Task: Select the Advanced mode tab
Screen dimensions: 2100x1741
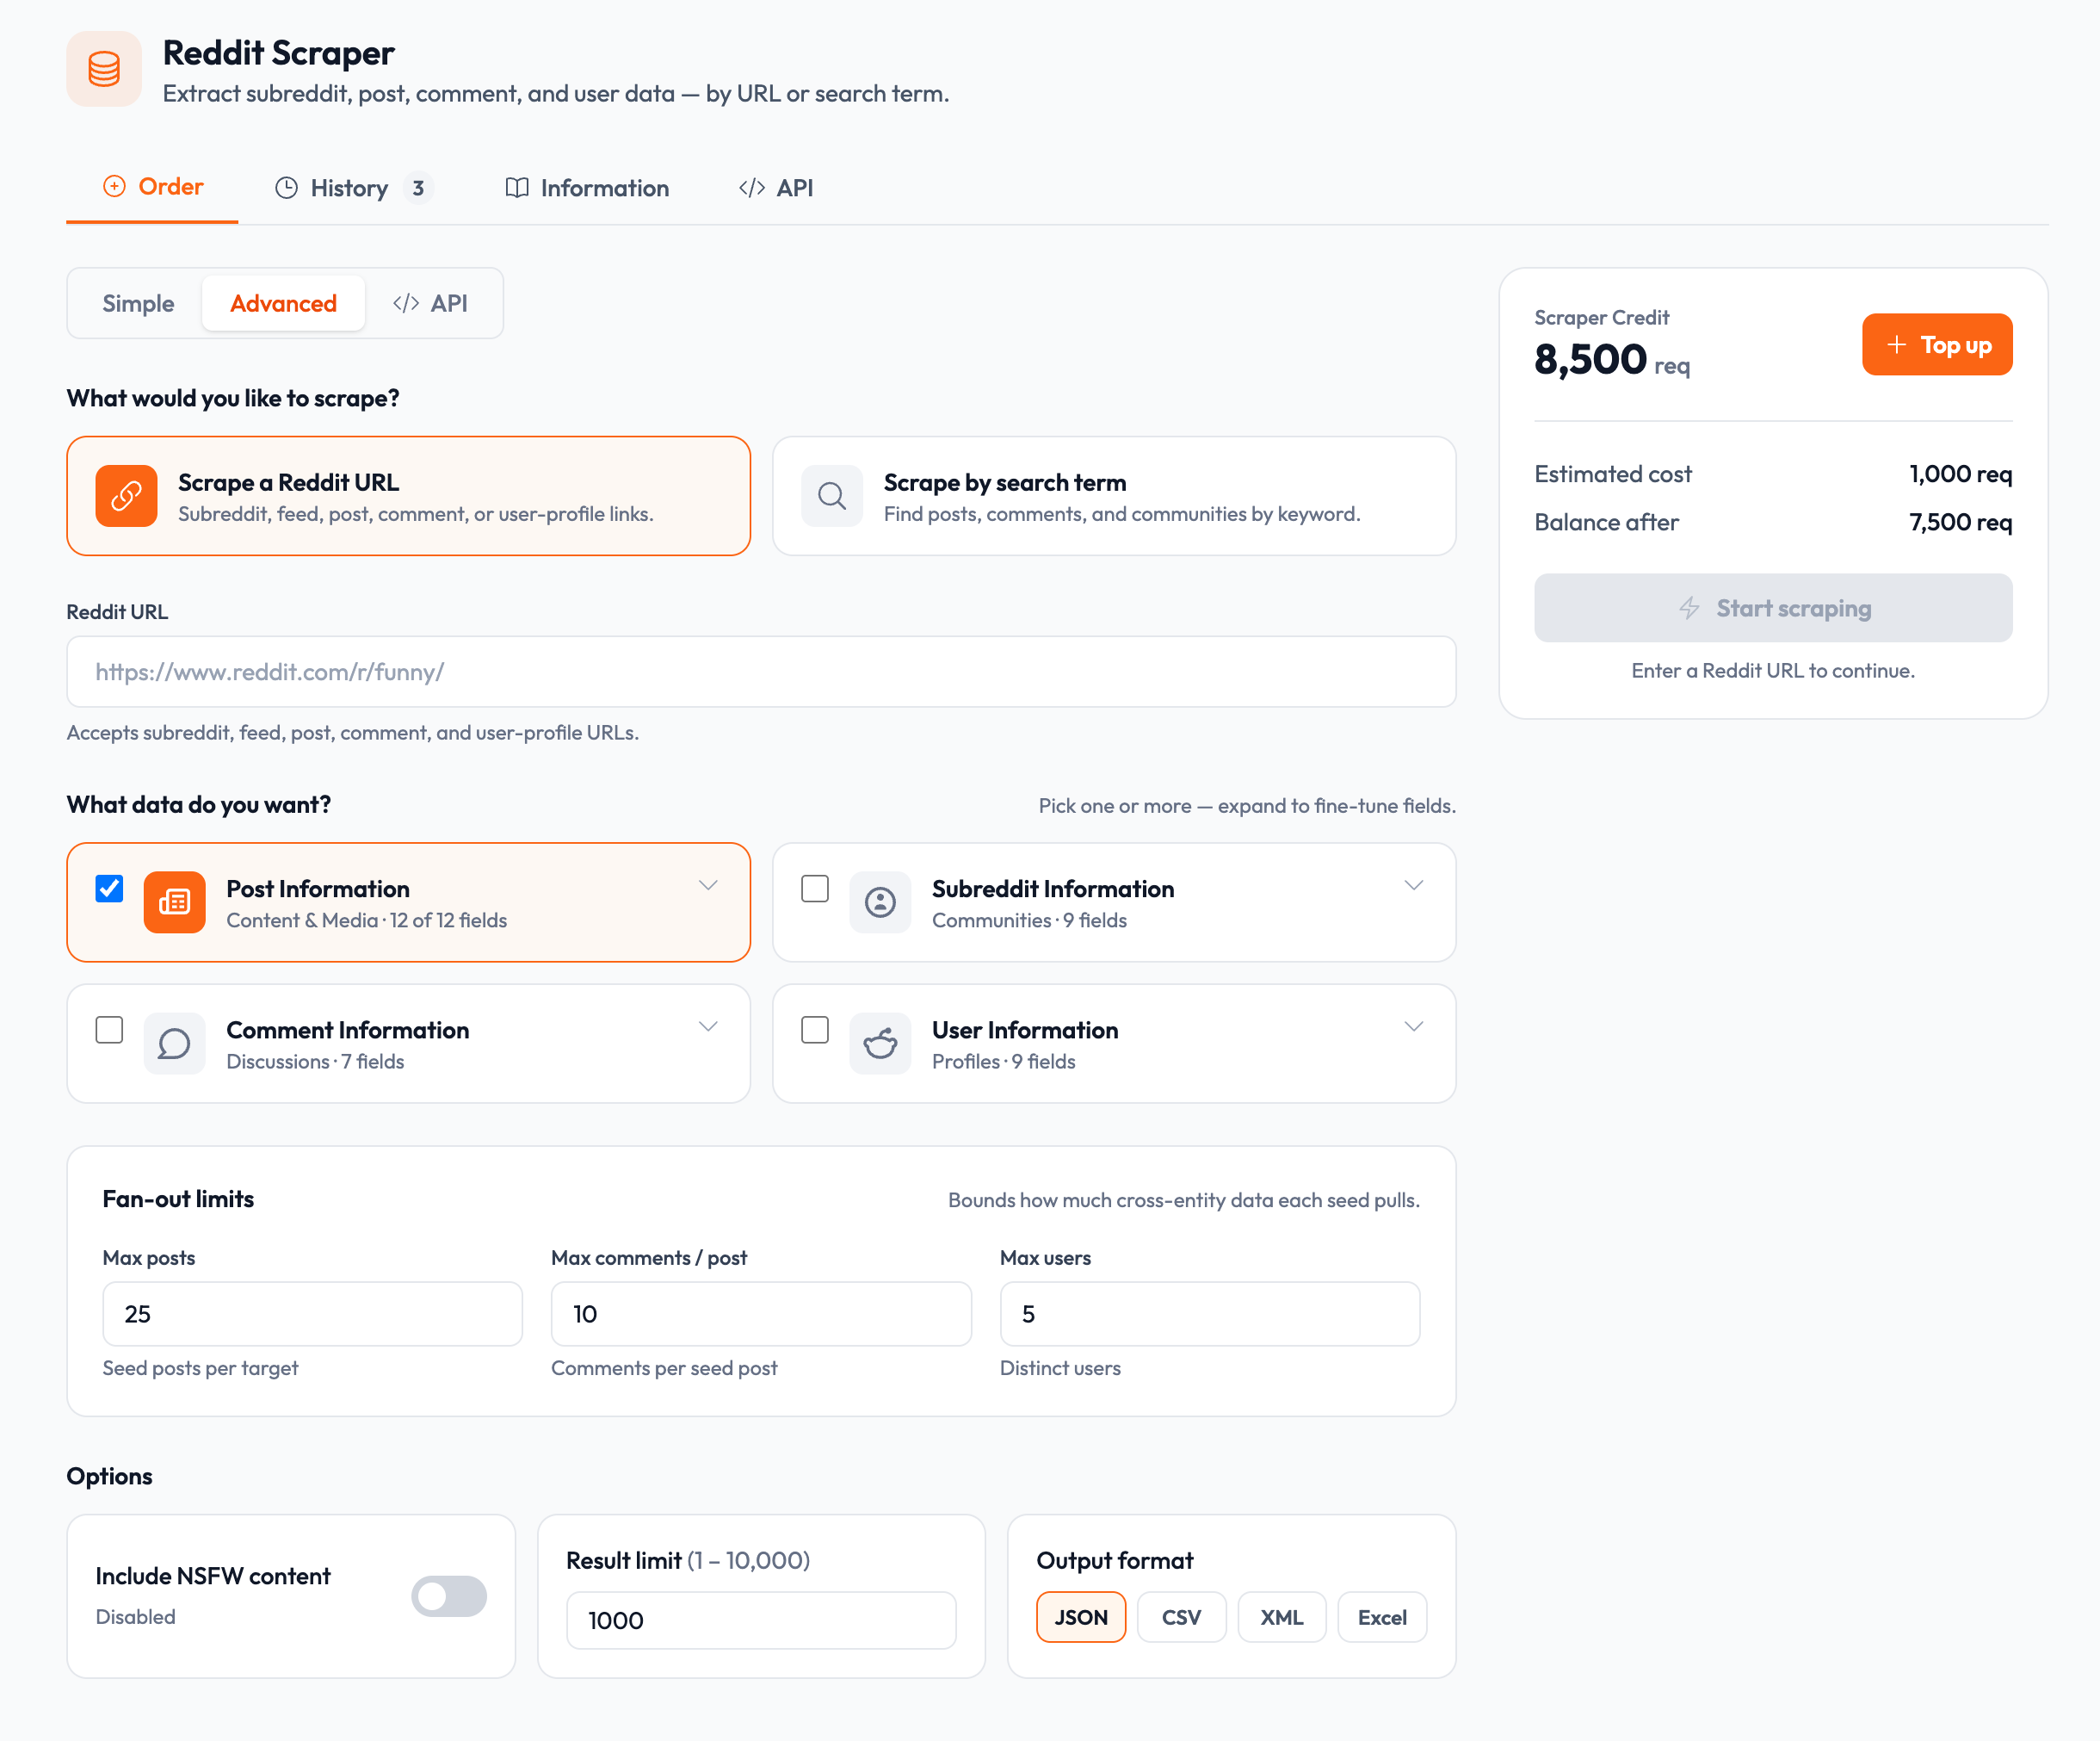Action: [x=284, y=303]
